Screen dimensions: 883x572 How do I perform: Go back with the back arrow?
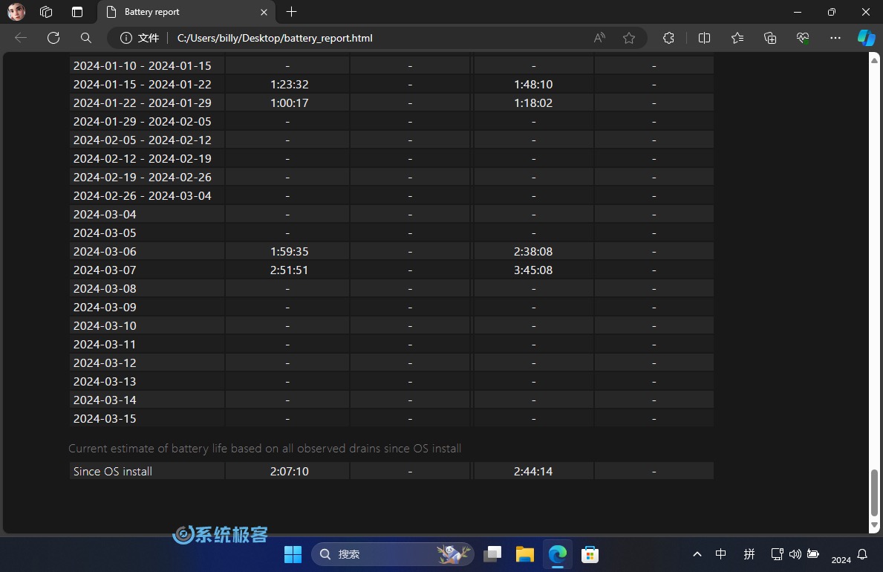(21, 38)
